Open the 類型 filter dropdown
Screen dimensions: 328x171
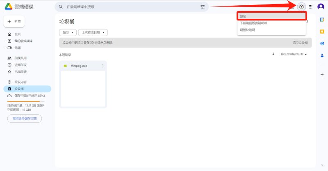click(x=68, y=32)
